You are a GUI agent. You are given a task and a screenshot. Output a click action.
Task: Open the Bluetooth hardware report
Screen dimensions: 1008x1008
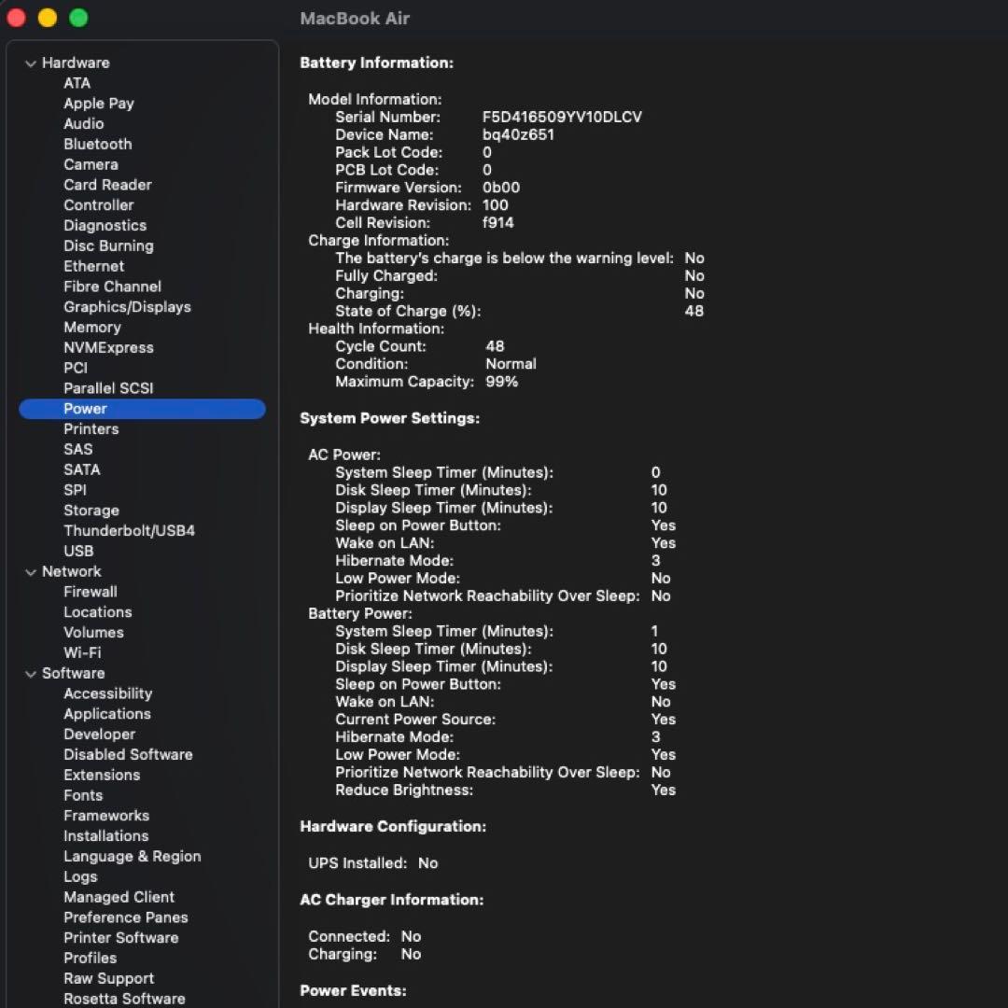pyautogui.click(x=97, y=144)
